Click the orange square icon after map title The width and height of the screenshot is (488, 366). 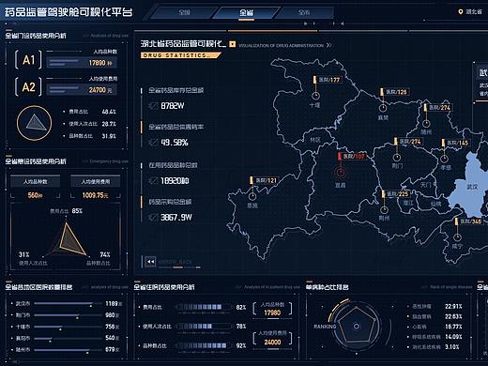coord(233,44)
